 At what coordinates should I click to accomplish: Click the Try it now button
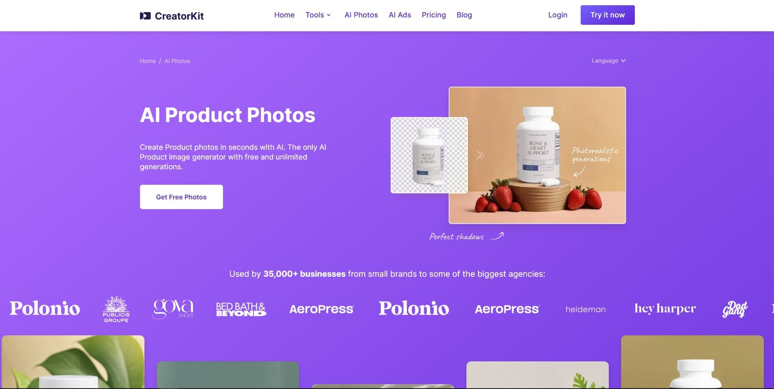[x=608, y=15]
